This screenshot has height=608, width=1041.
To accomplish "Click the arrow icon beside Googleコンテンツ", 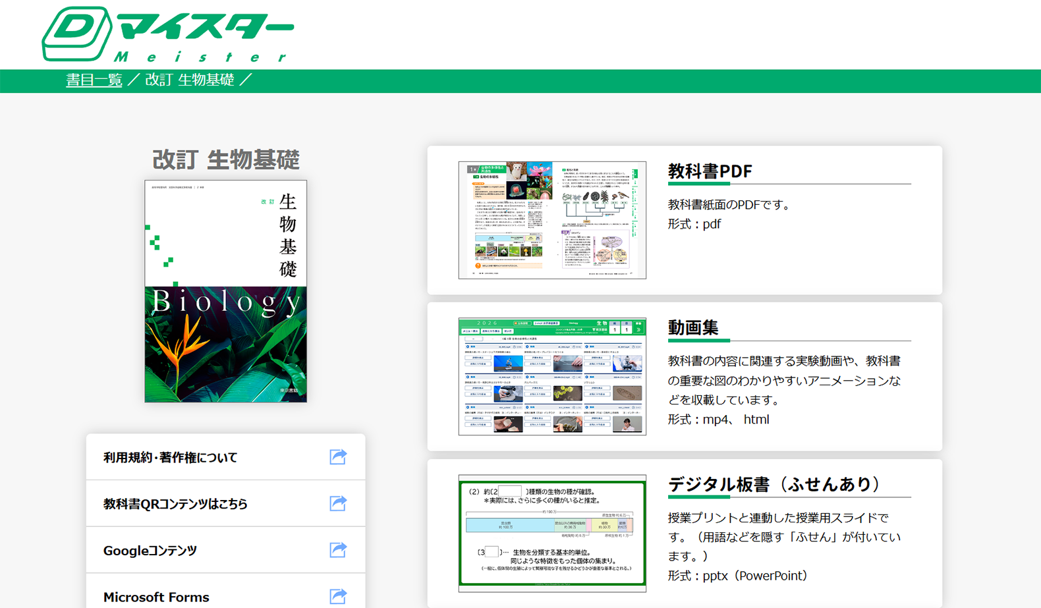I will click(338, 550).
